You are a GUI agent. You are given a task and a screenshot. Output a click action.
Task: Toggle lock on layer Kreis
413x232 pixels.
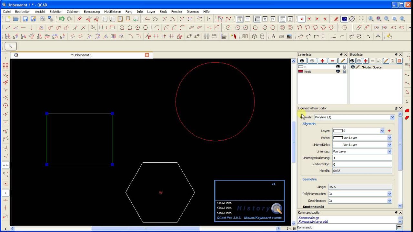344,72
